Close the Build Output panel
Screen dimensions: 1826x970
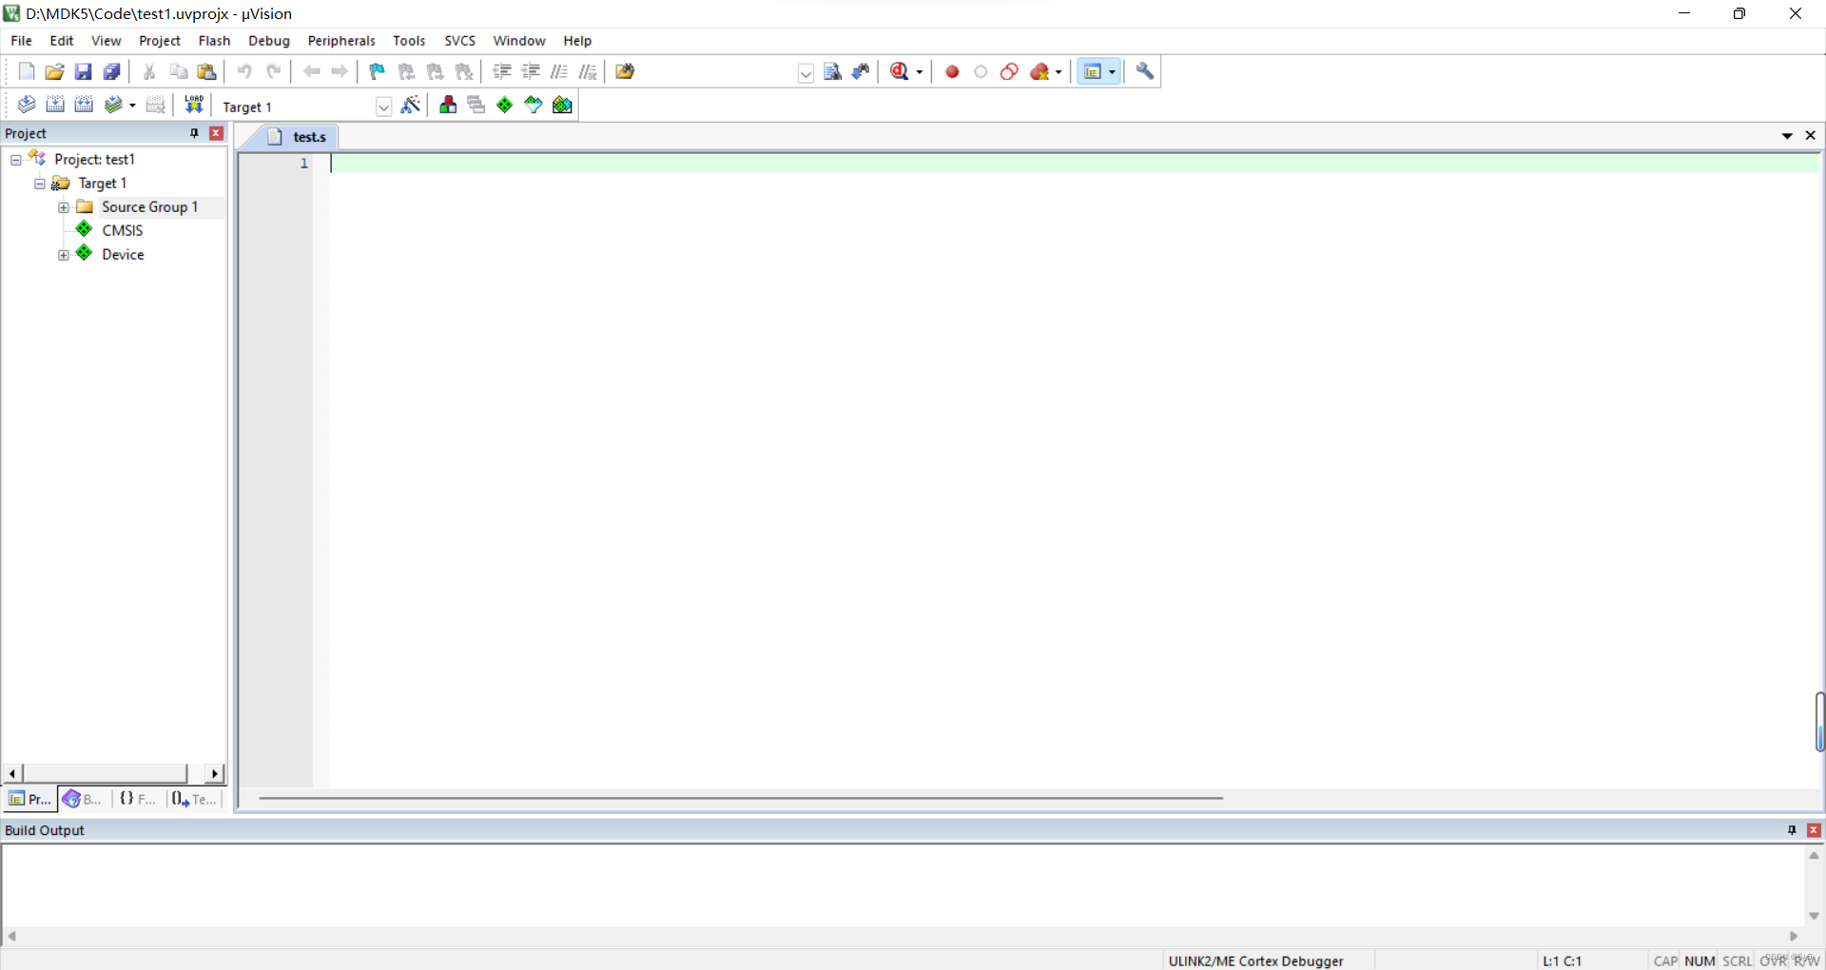pyautogui.click(x=1814, y=830)
